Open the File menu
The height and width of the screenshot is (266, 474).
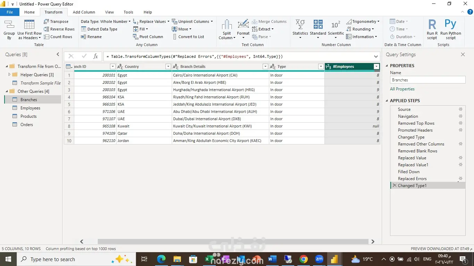(x=10, y=12)
